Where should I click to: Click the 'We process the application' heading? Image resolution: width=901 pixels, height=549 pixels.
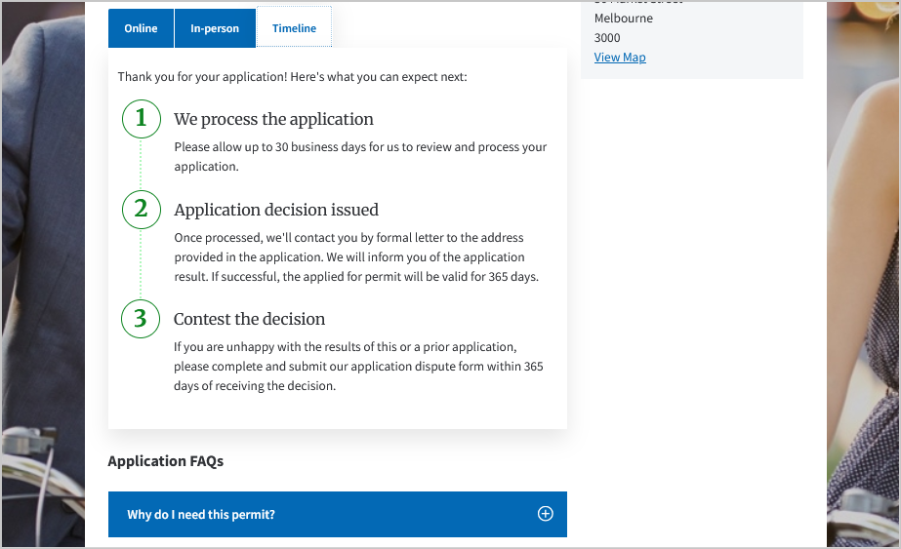pos(273,120)
